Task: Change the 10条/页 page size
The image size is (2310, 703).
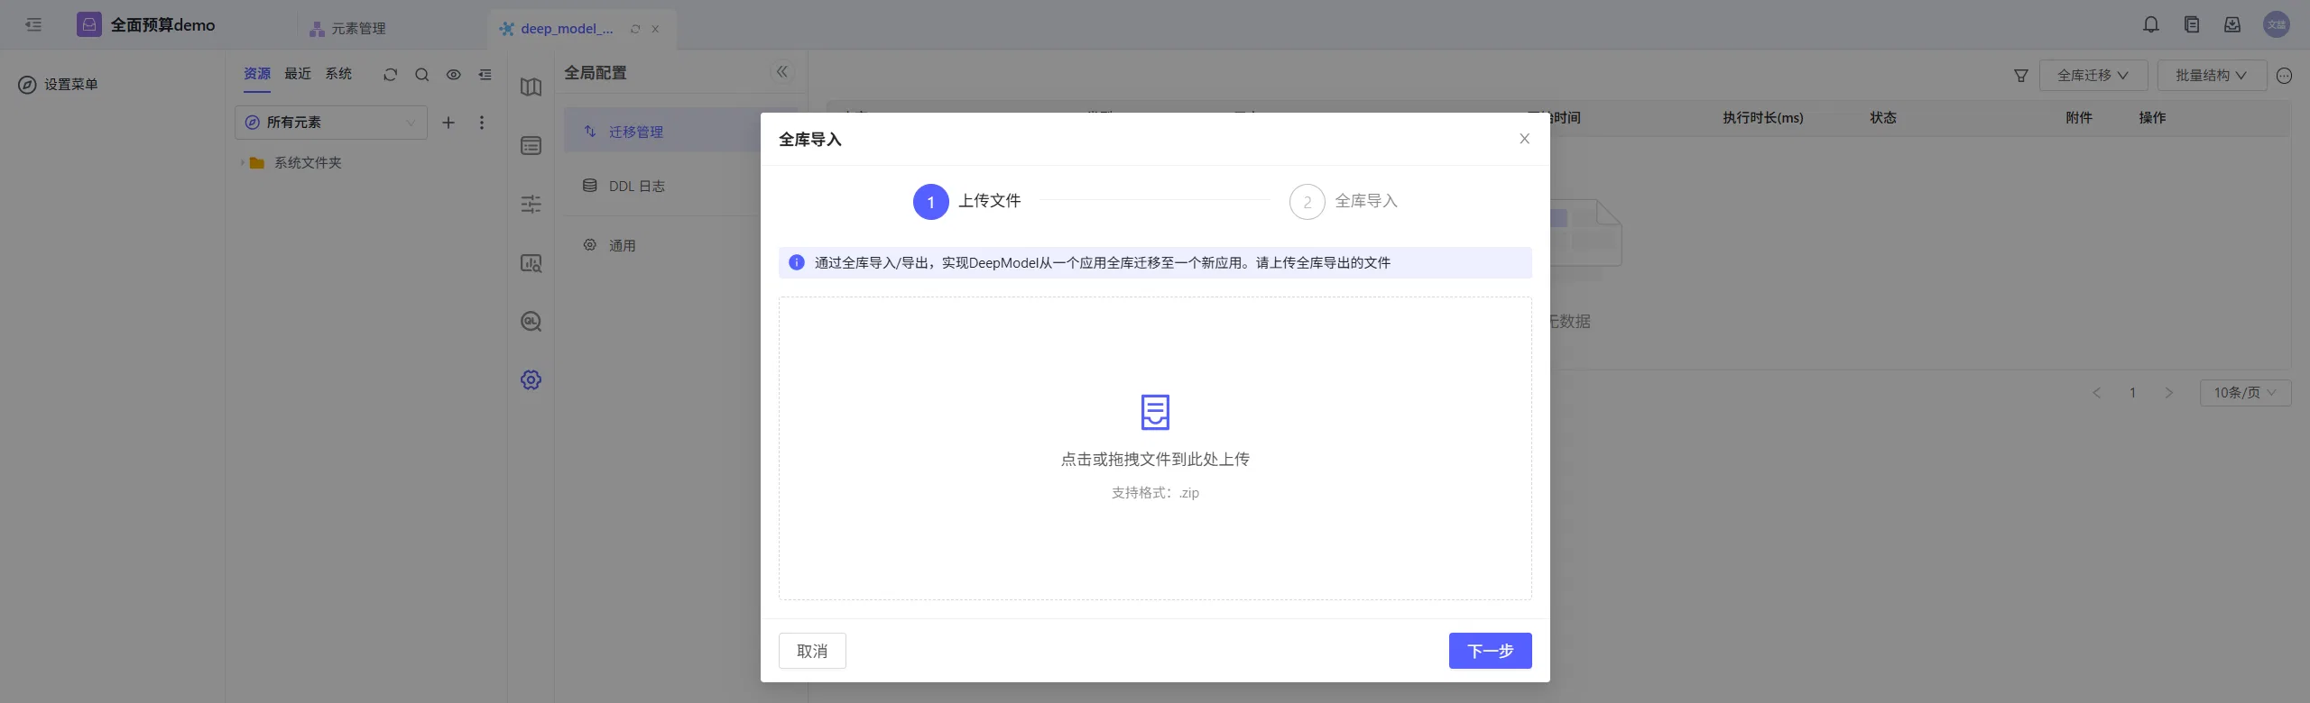Action: tap(2245, 393)
